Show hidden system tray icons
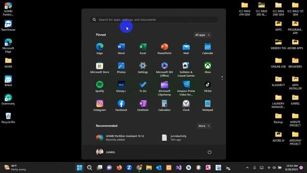307x173 pixels. 247,168
